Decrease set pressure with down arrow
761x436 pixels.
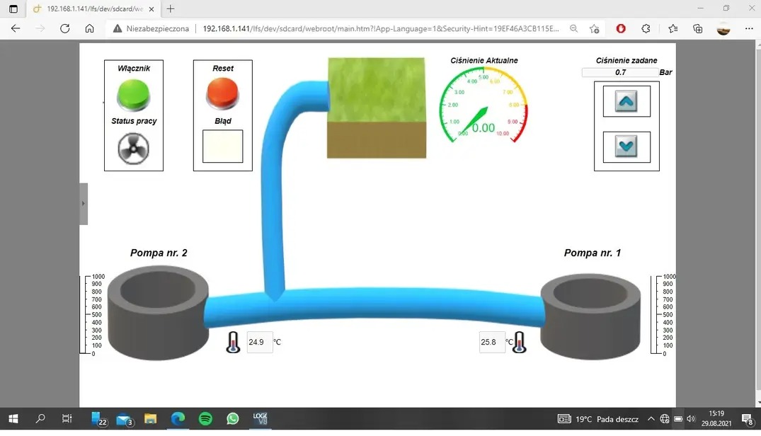[x=626, y=147]
